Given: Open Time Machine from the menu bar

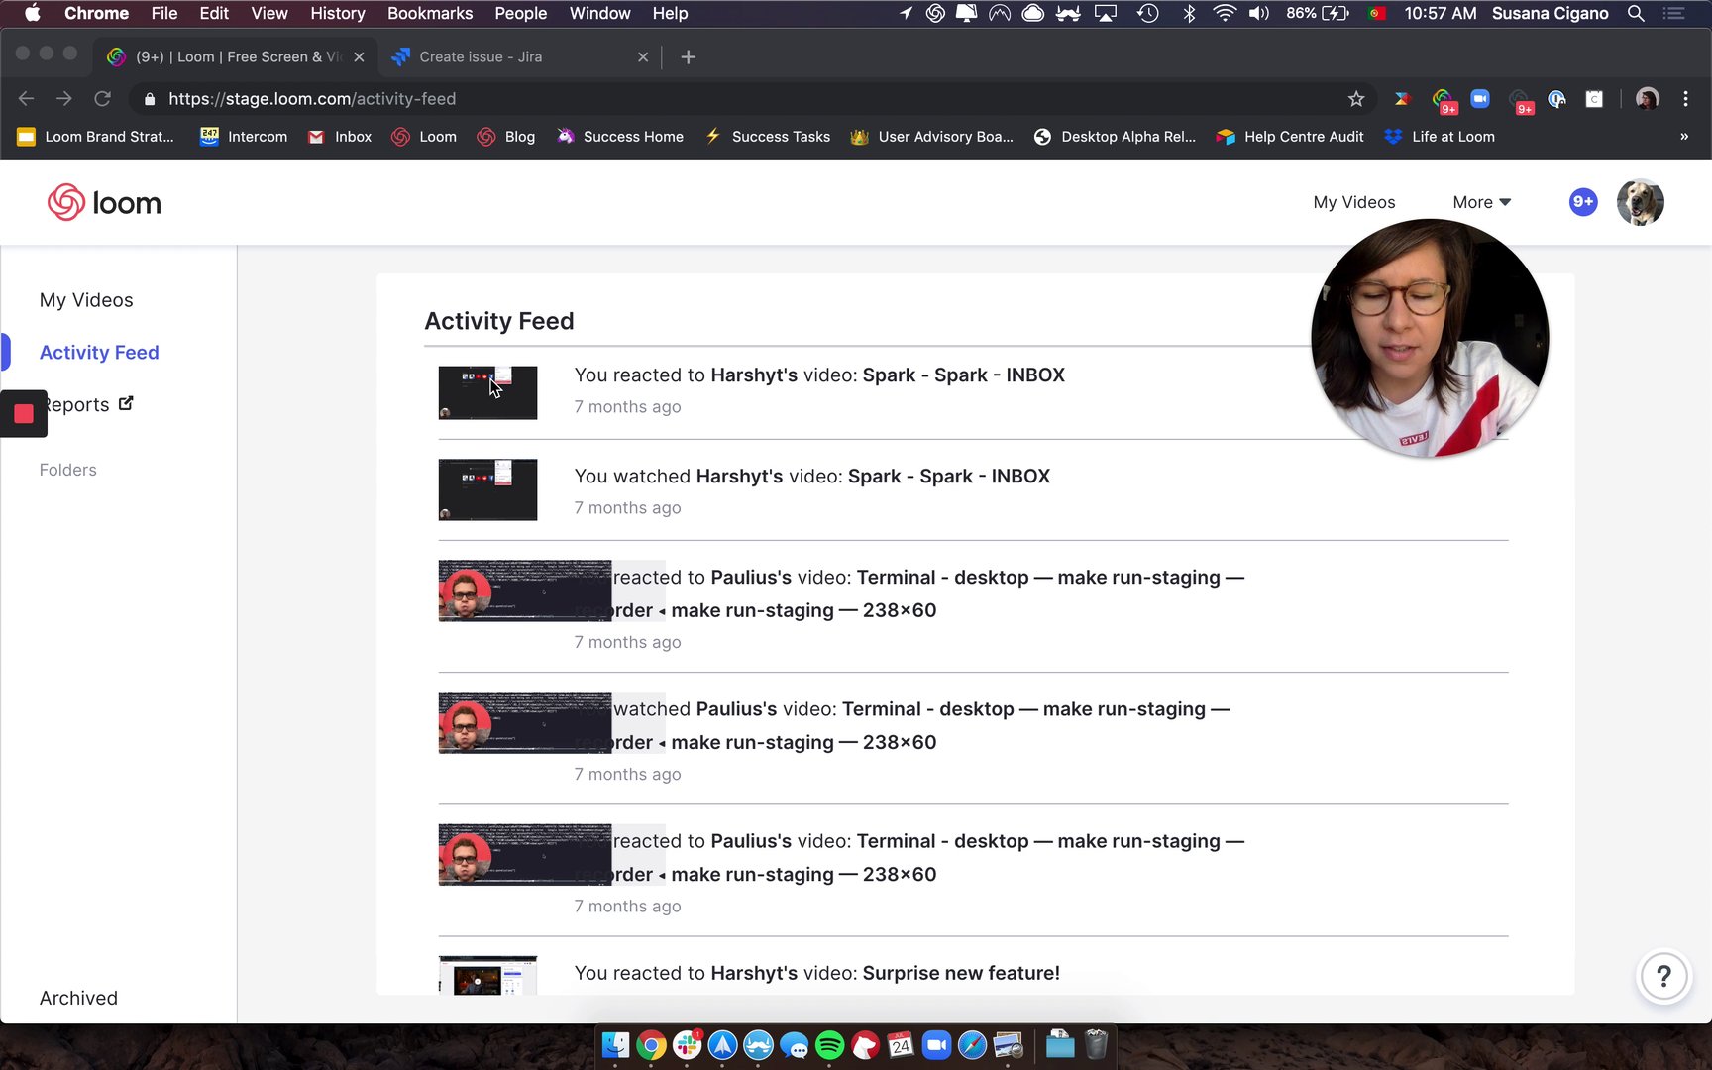Looking at the screenshot, I should [x=1147, y=13].
